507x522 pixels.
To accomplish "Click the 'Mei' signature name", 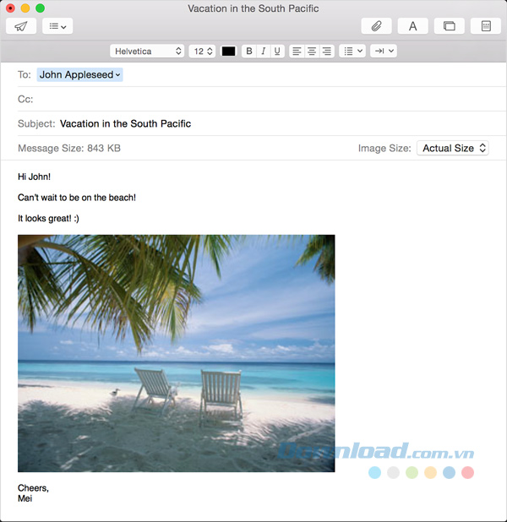I will 25,498.
